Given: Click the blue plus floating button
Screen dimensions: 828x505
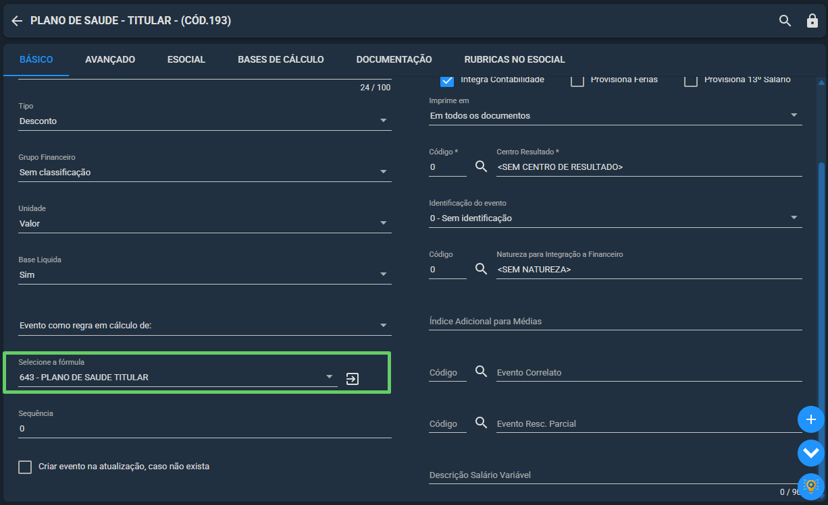Looking at the screenshot, I should pos(811,419).
